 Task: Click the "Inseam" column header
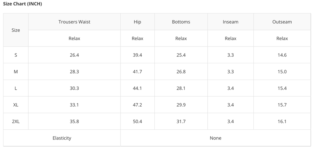(x=230, y=22)
